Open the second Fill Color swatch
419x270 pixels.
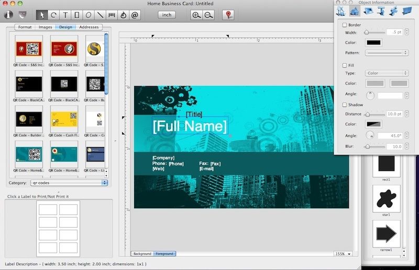(x=399, y=84)
